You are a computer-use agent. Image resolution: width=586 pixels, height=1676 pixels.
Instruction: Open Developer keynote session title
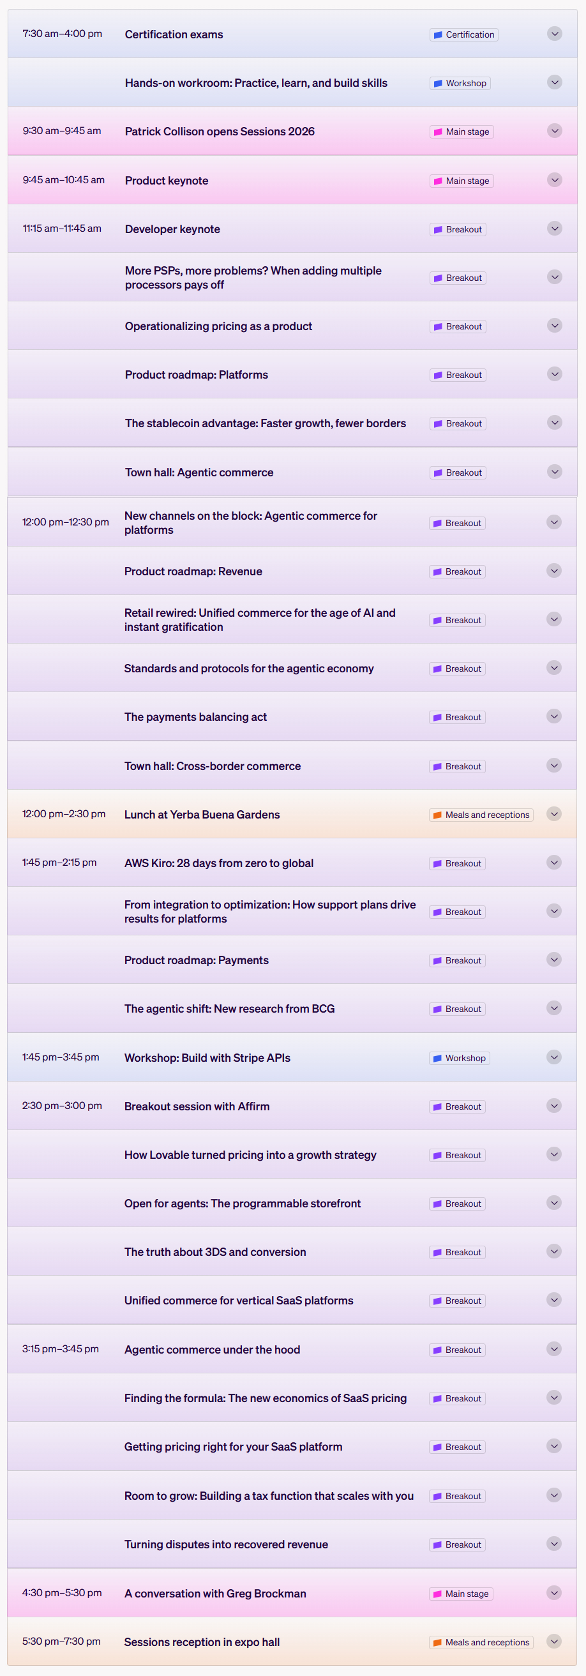coord(172,229)
